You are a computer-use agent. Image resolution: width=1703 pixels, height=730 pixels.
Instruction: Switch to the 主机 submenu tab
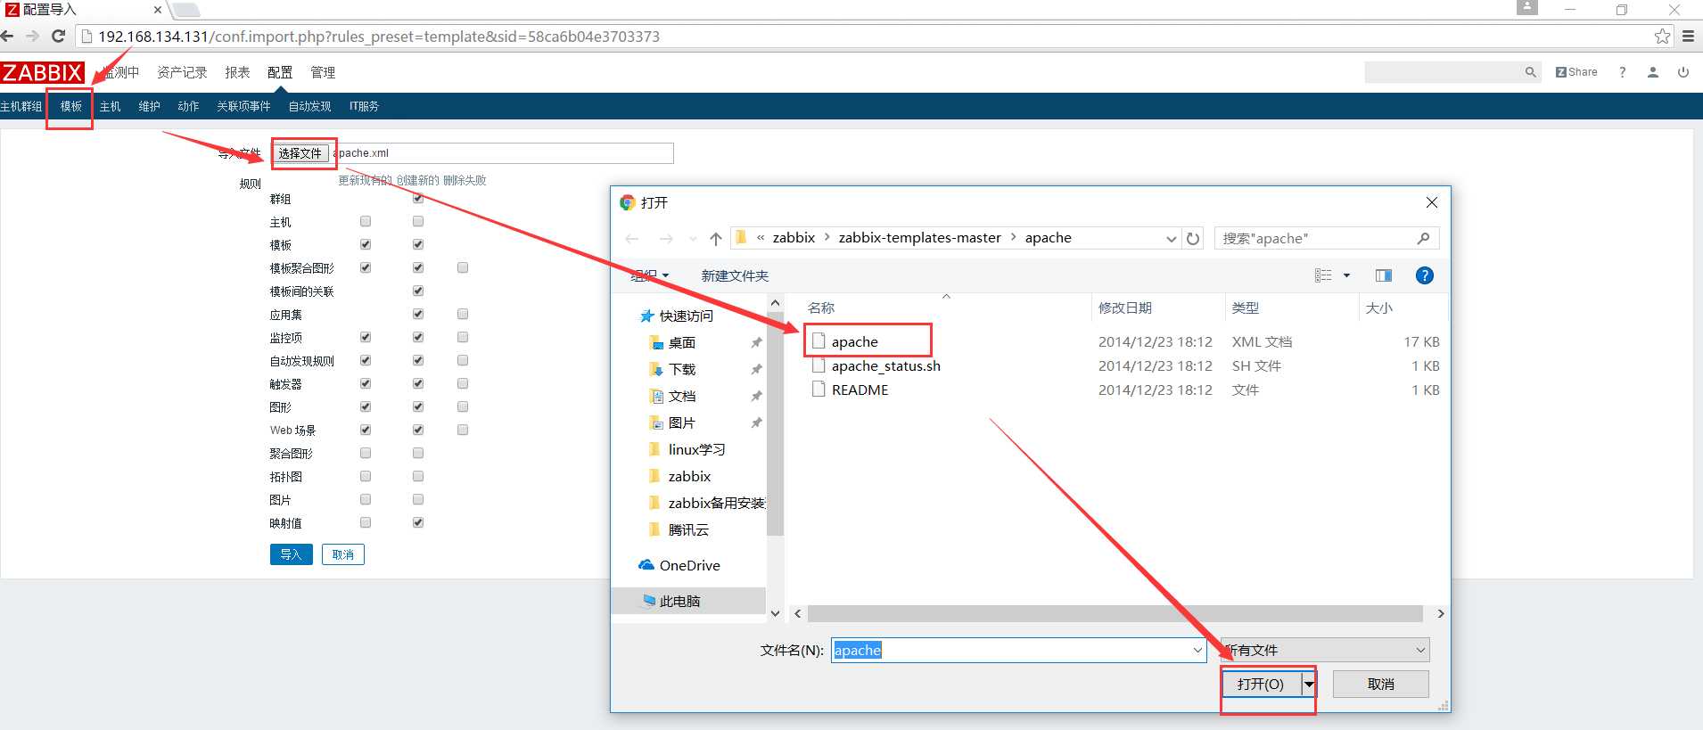110,106
